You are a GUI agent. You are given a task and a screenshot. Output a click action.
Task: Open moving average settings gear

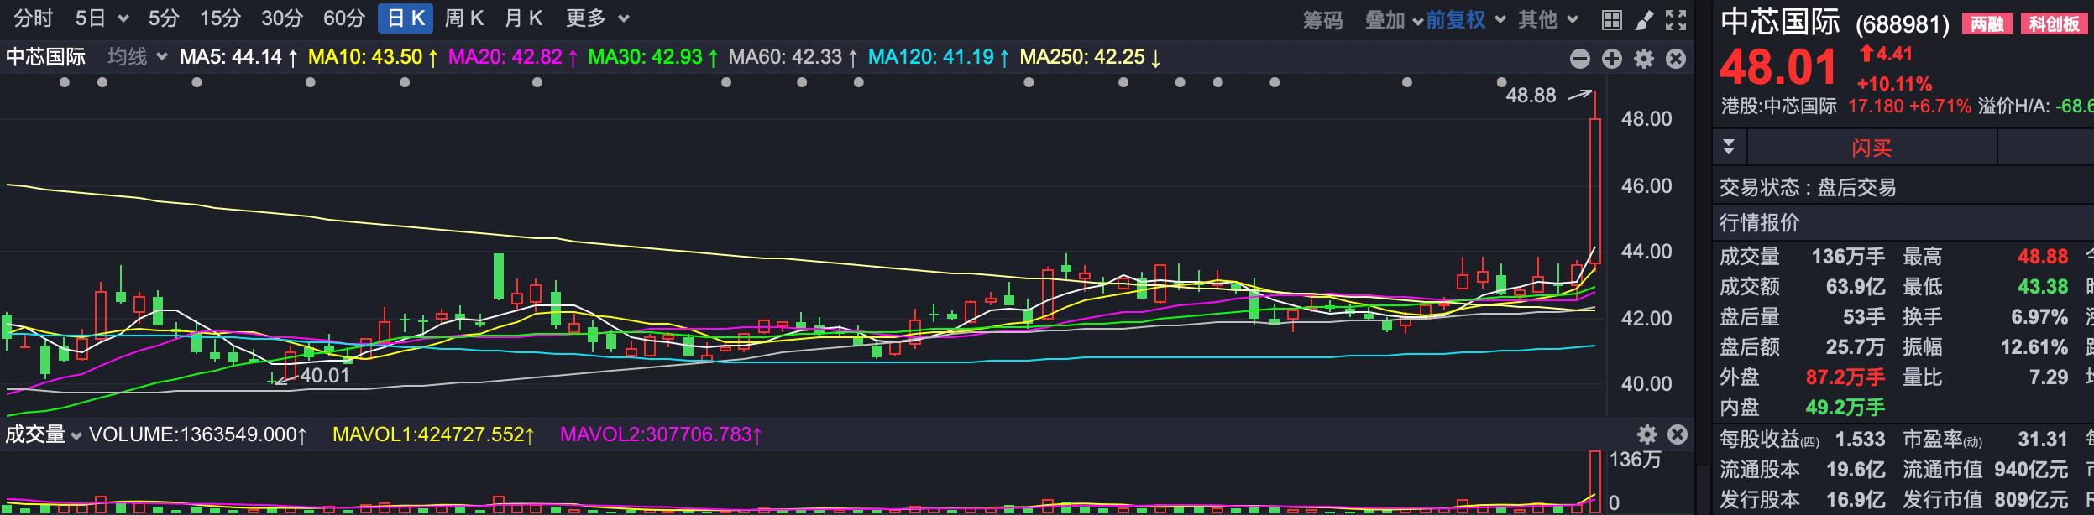coord(1644,58)
